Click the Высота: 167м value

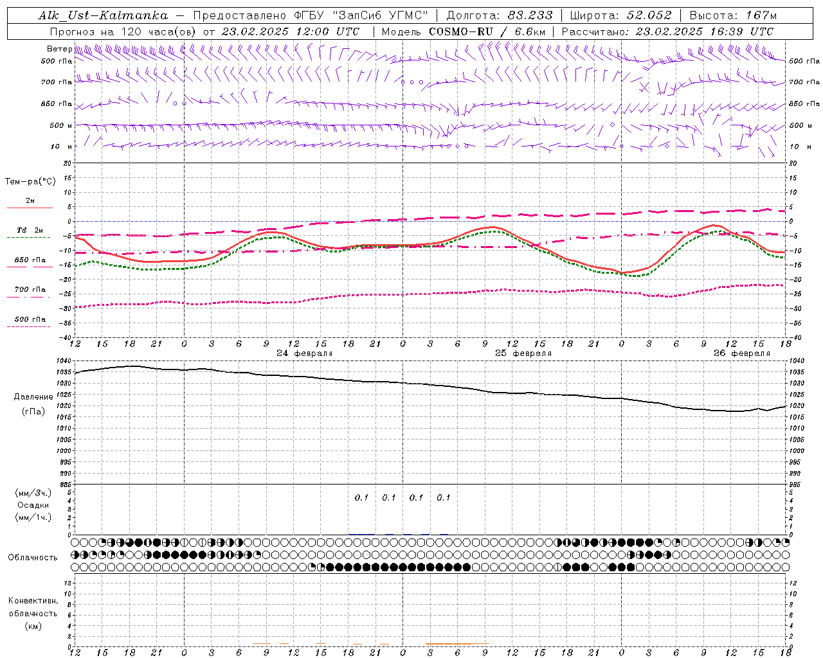pyautogui.click(x=733, y=15)
